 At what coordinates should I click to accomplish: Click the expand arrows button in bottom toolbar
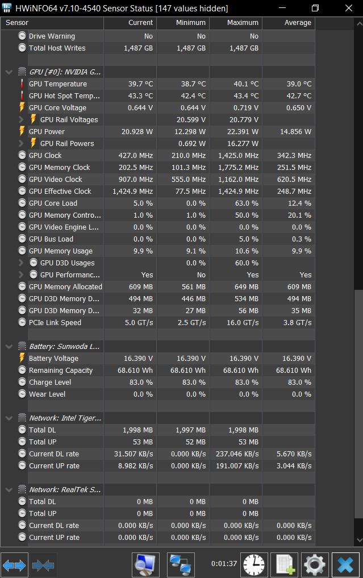(x=14, y=565)
